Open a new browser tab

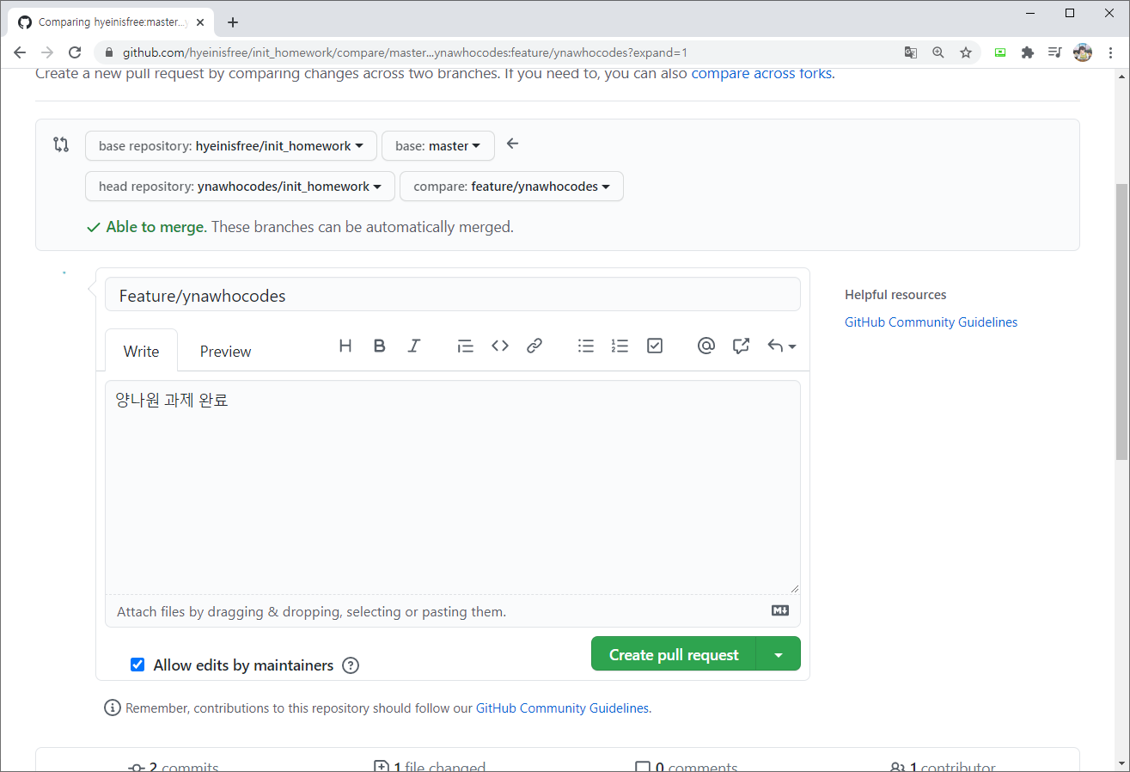tap(233, 22)
